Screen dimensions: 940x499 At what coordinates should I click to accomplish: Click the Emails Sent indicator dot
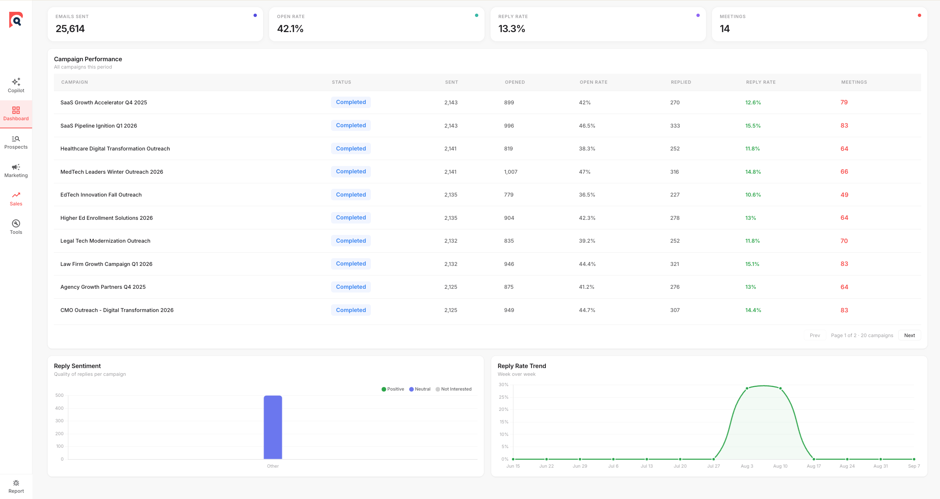click(255, 15)
